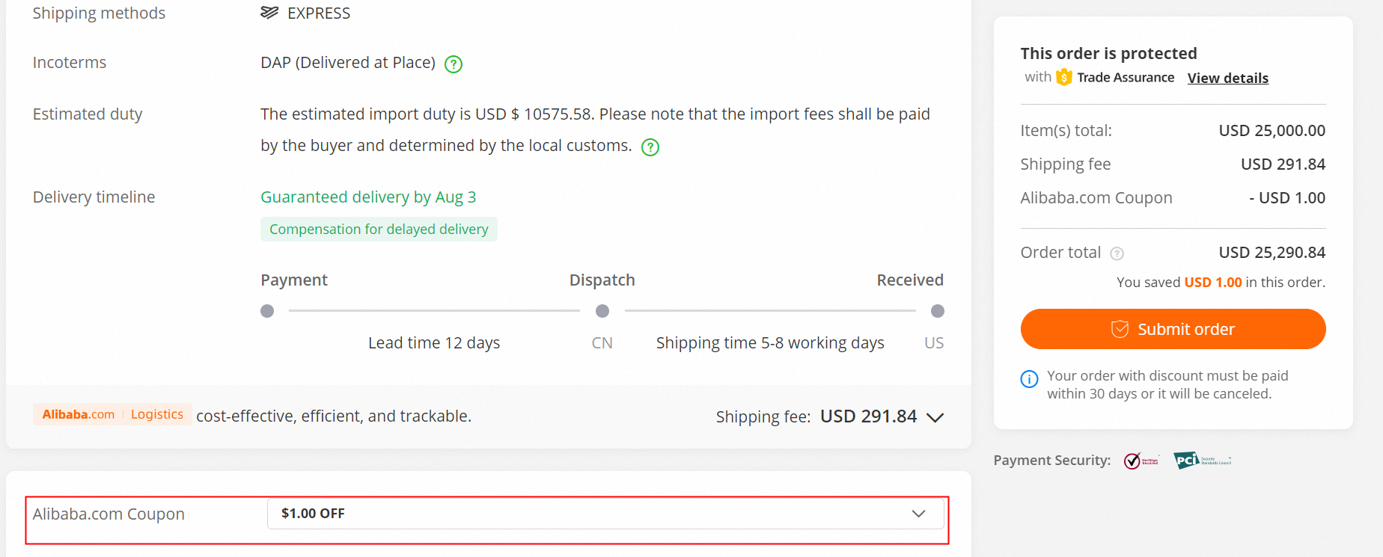The width and height of the screenshot is (1383, 557).
Task: Click the Trade Assurance shield icon
Action: [x=1063, y=77]
